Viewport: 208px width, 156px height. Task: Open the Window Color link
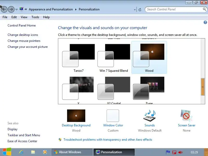click(113, 125)
